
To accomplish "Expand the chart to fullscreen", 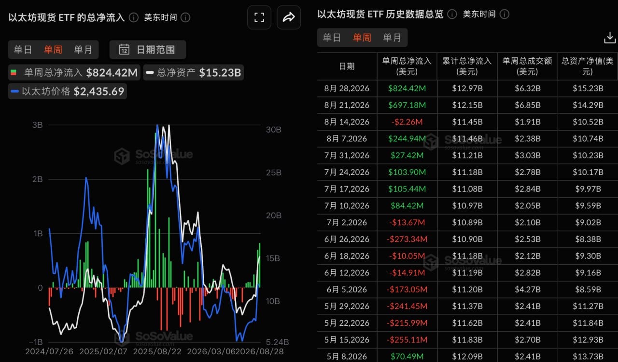I will click(259, 18).
